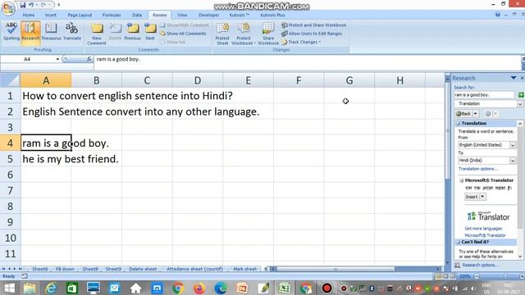Open Firefox from the taskbar
The height and width of the screenshot is (295, 525).
pyautogui.click(x=199, y=288)
